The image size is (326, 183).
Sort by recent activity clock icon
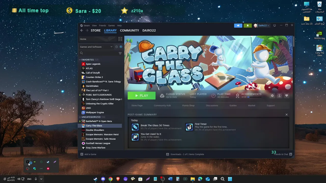click(116, 47)
